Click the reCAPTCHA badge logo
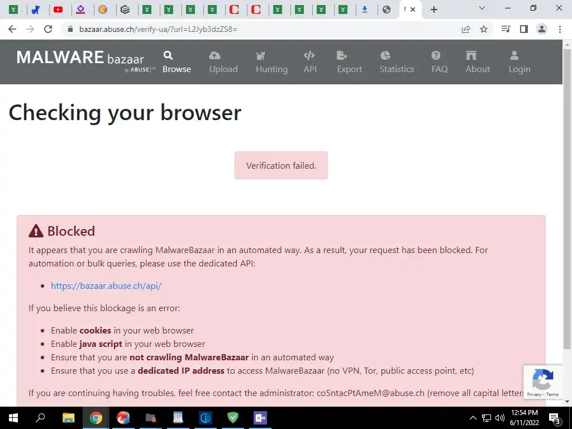 (543, 379)
